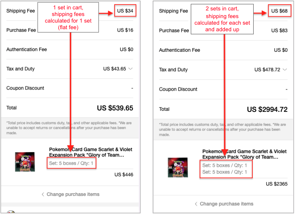The width and height of the screenshot is (295, 214).
Task: Click Change purchase items under US $2365 item
Action: click(x=224, y=204)
